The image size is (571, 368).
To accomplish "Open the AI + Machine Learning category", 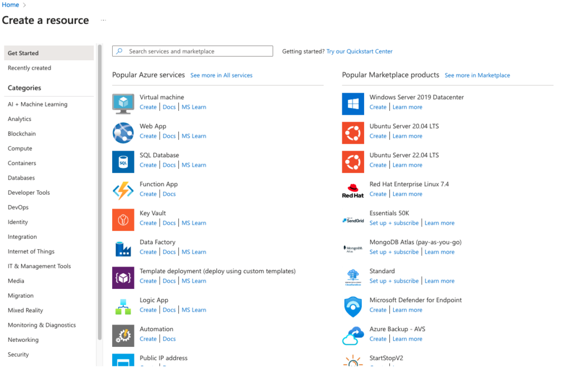I will point(37,104).
